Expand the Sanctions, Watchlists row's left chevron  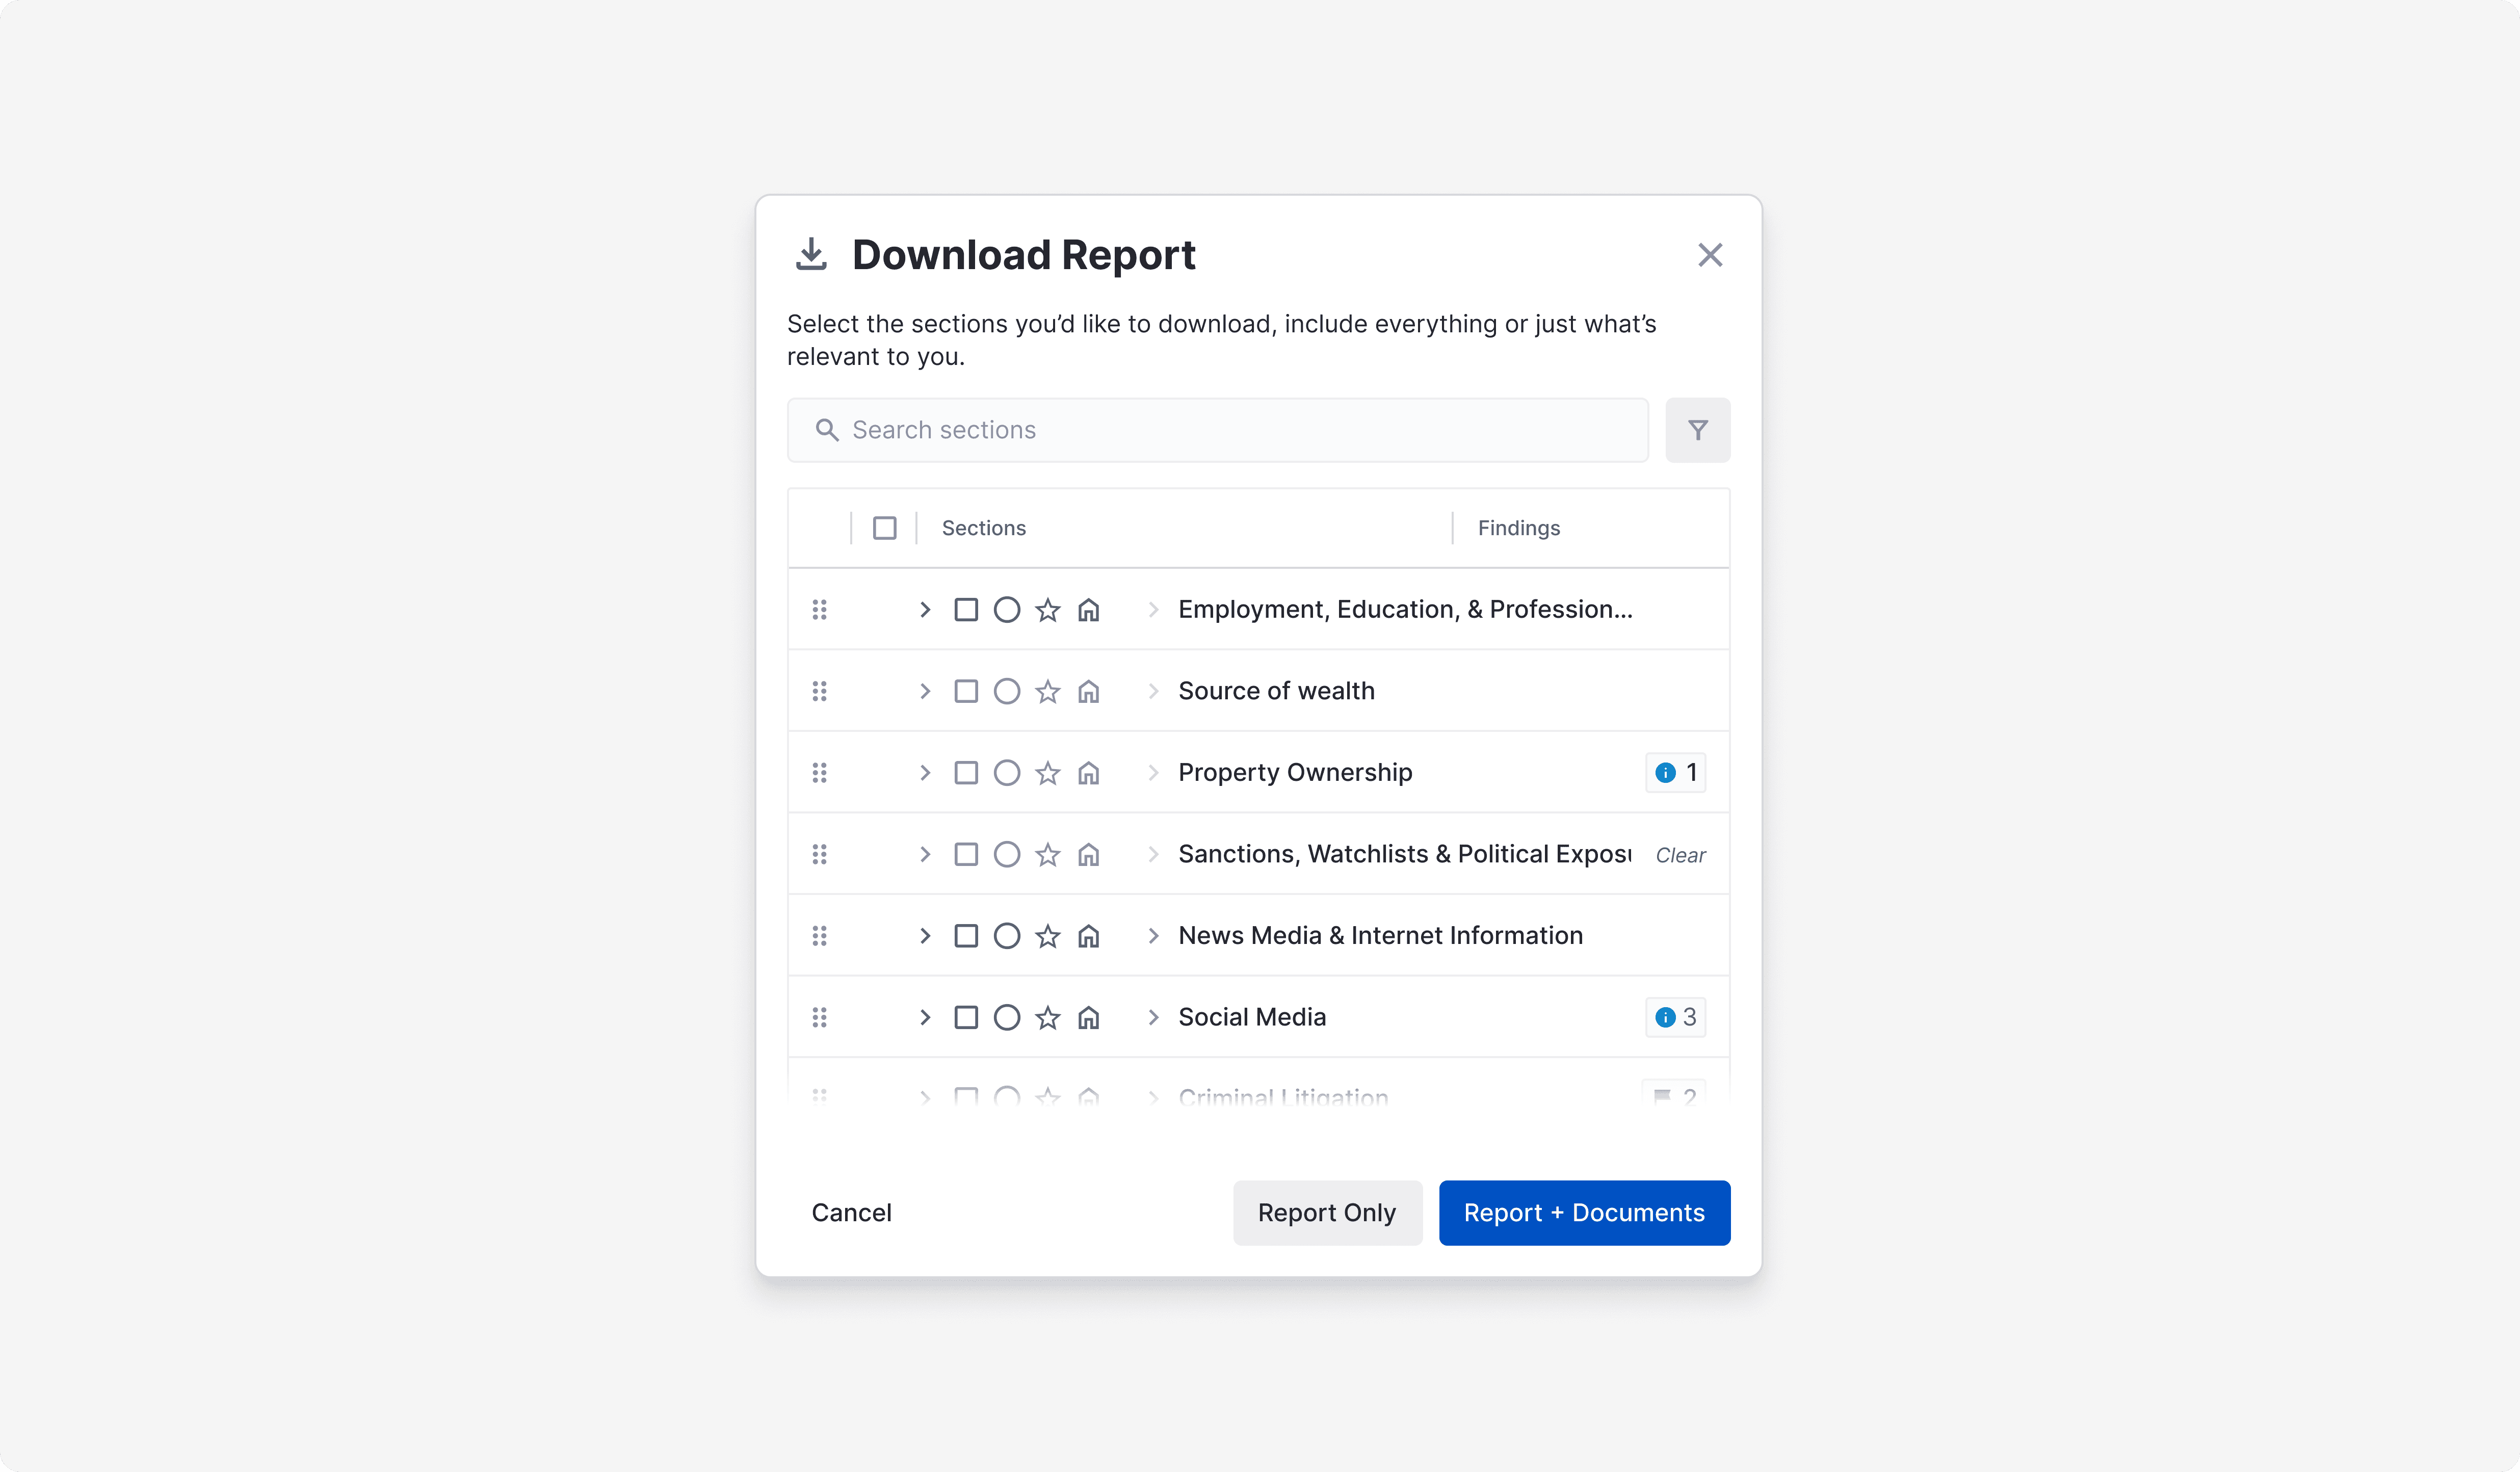coord(924,854)
